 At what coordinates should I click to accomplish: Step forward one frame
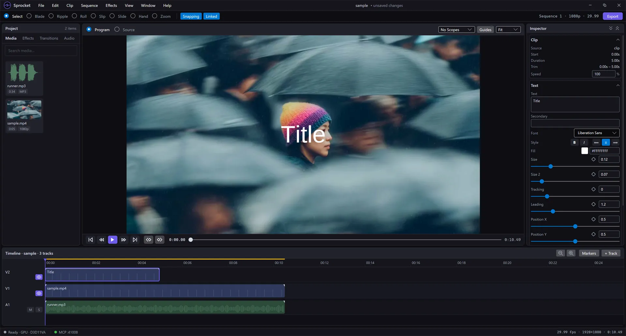124,240
